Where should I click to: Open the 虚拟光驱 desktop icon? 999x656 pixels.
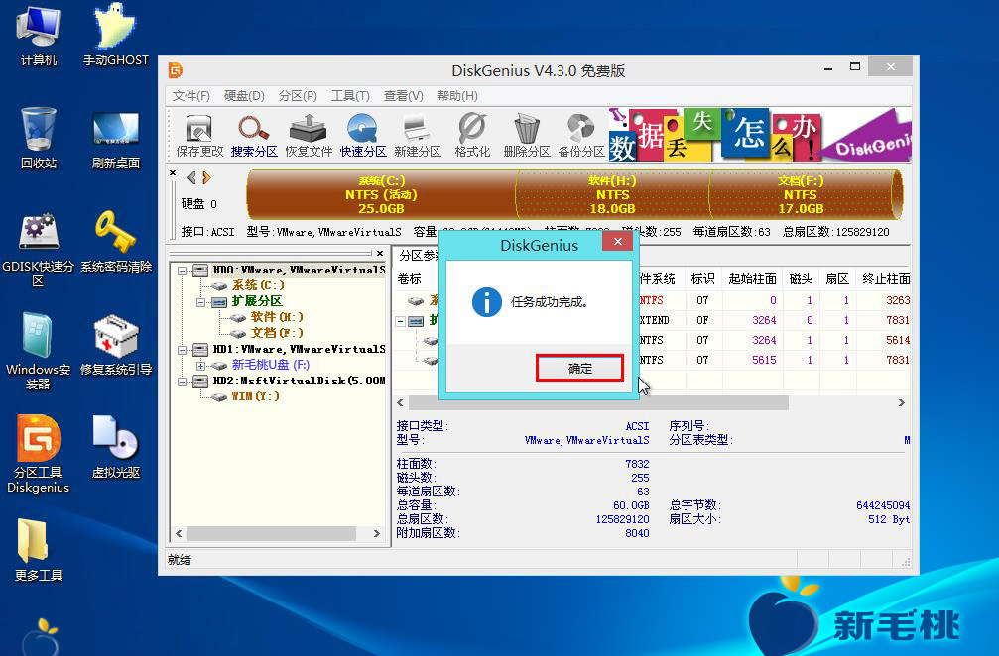pyautogui.click(x=115, y=447)
